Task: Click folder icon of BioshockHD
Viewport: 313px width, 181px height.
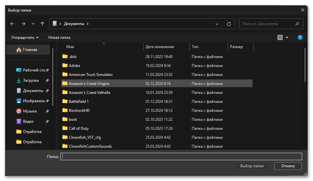Action: pyautogui.click(x=65, y=110)
